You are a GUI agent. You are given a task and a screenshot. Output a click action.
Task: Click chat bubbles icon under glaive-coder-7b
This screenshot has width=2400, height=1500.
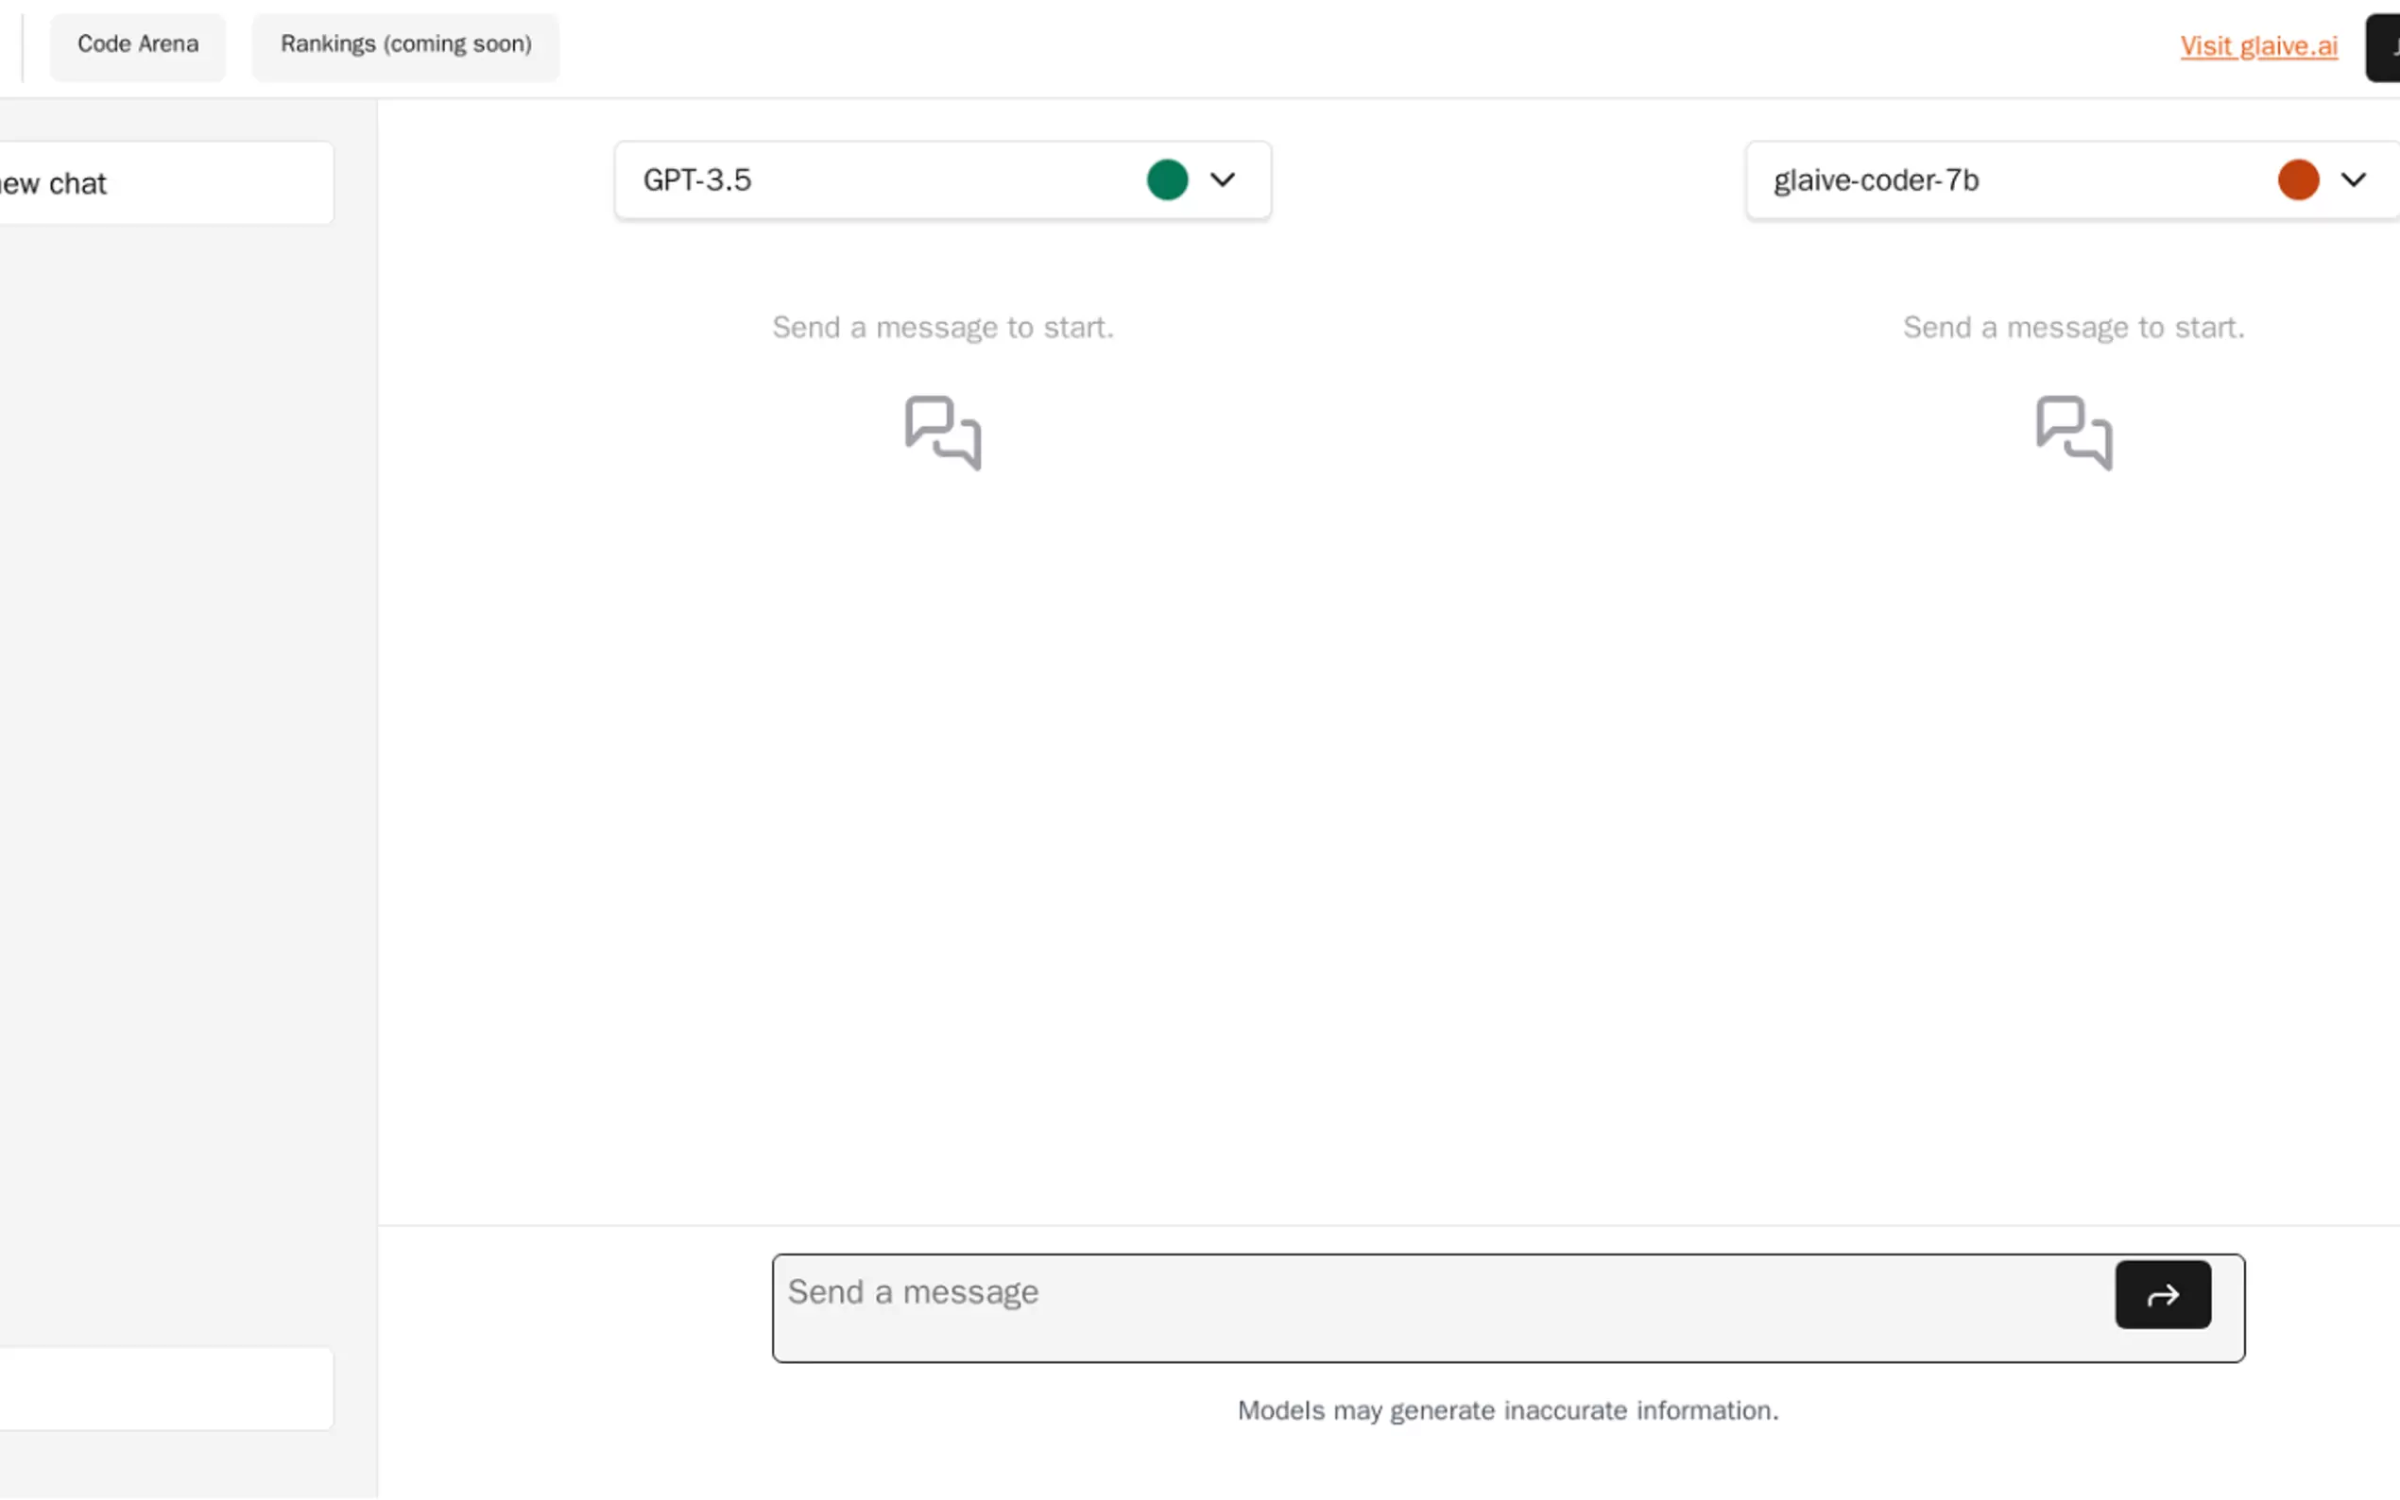point(2074,433)
